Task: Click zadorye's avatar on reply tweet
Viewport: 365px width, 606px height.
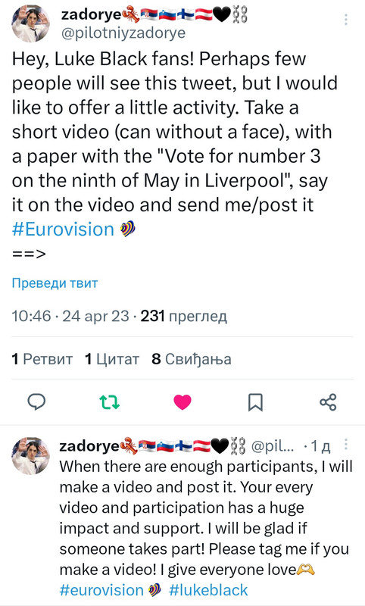Action: 31,456
